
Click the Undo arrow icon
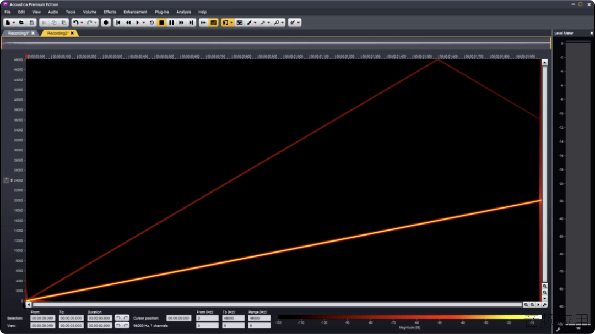pos(76,23)
